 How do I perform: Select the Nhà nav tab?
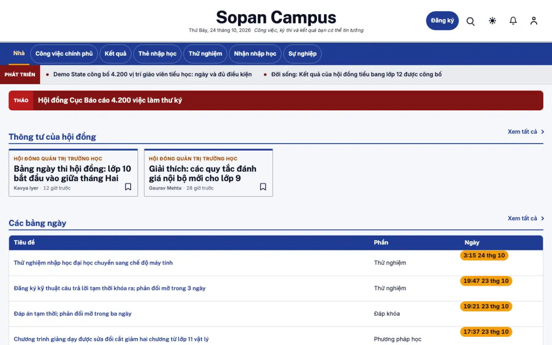coord(19,53)
